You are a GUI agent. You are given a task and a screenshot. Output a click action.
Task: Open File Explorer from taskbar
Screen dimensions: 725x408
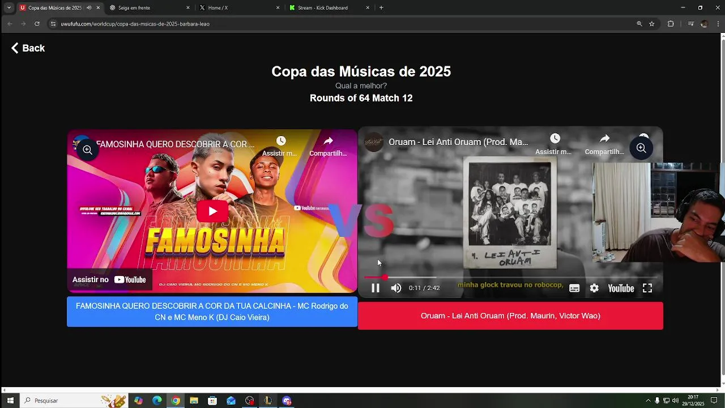tap(194, 401)
